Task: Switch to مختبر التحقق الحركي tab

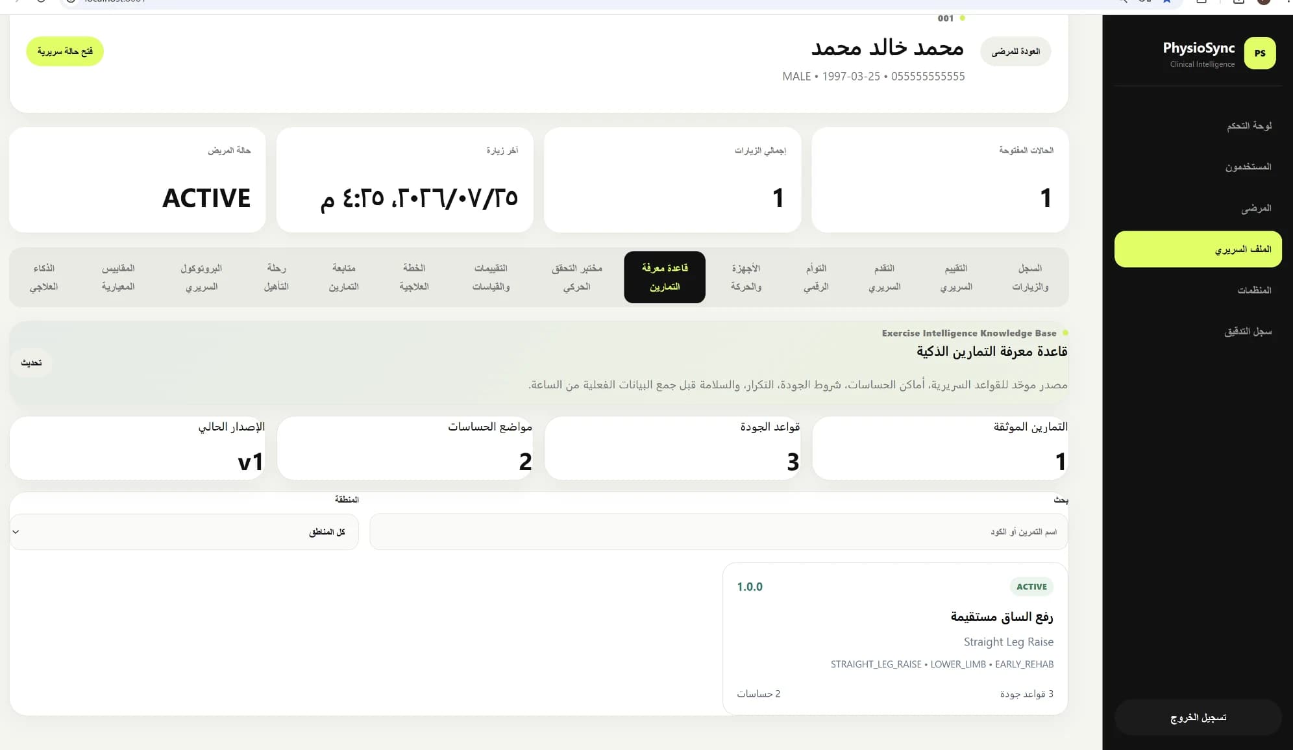Action: click(576, 277)
